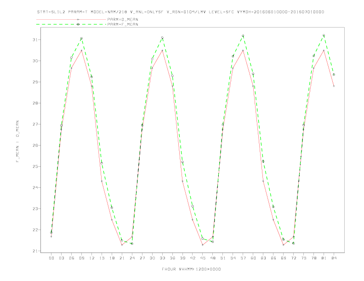Select the PARM=O_MEAN legend label
Screen dimensions: 364x281
tap(123, 19)
